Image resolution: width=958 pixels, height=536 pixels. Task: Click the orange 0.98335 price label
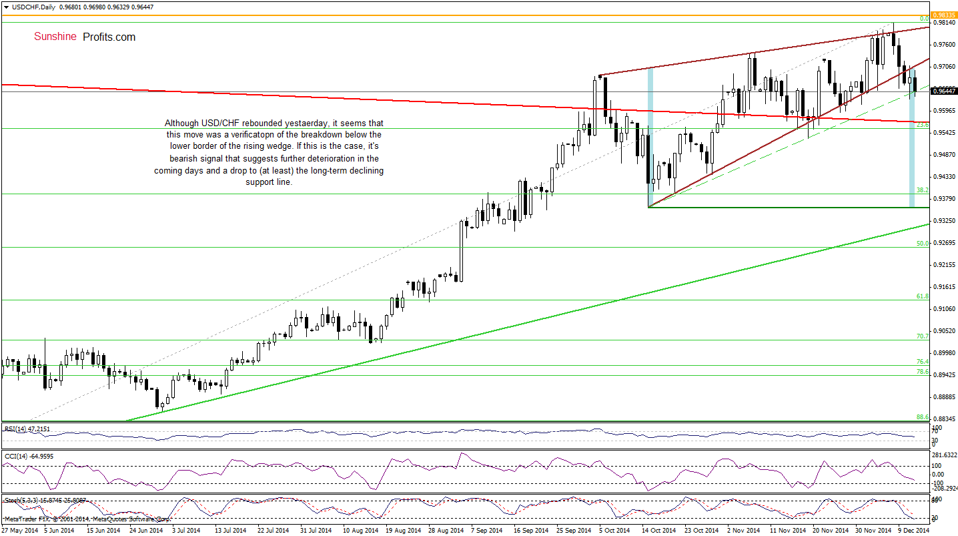[x=943, y=15]
